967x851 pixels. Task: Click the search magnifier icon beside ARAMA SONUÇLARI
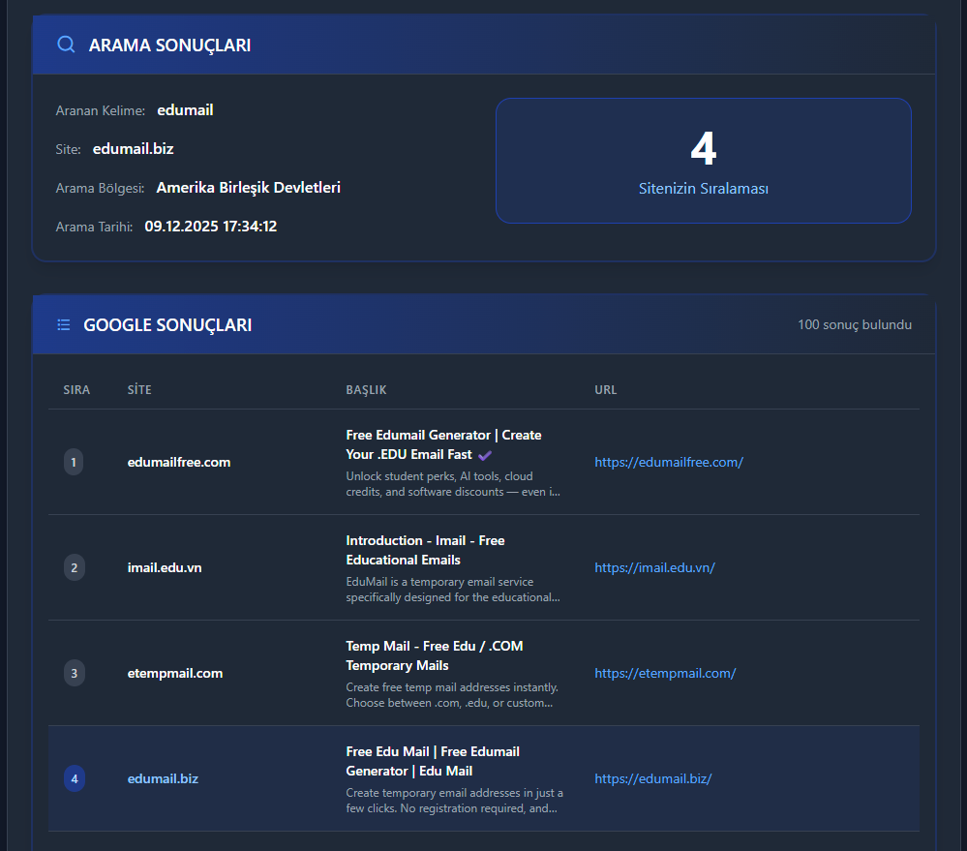pos(66,45)
